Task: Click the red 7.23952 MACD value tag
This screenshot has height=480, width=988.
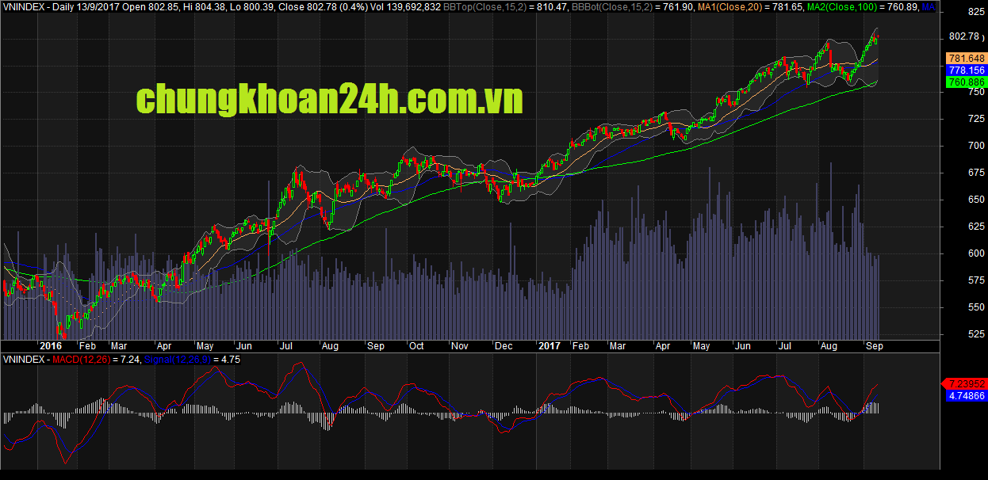Action: [x=966, y=383]
